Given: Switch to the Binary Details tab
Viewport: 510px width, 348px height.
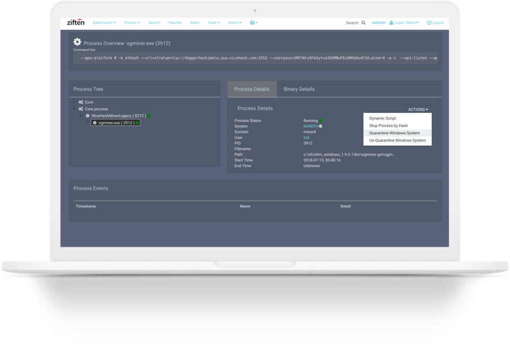Looking at the screenshot, I should click(299, 89).
